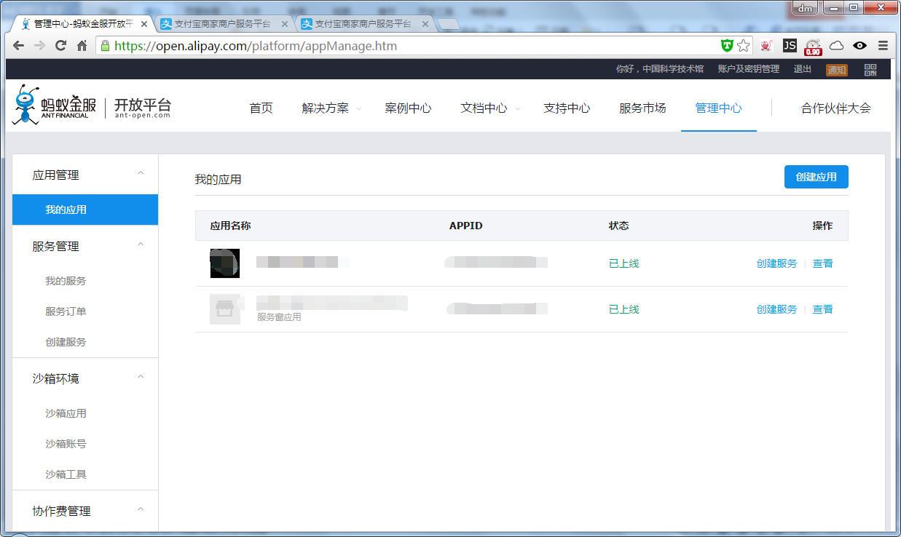901x537 pixels.
Task: Bookmark this page with the star icon
Action: [743, 45]
